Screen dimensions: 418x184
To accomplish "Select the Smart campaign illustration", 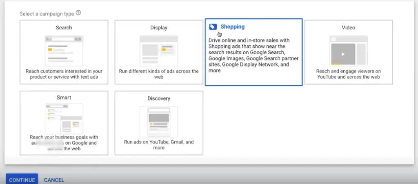I will 64,119.
